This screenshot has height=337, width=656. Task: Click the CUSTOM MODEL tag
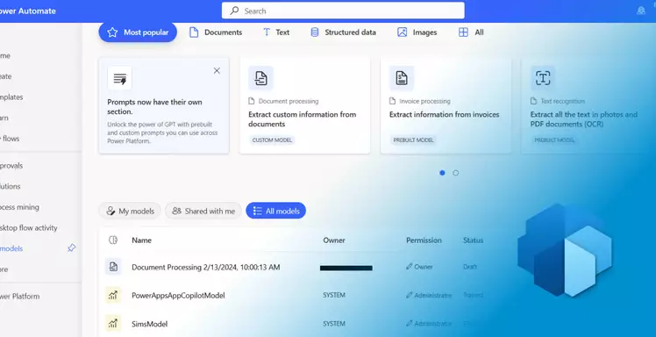tap(272, 140)
